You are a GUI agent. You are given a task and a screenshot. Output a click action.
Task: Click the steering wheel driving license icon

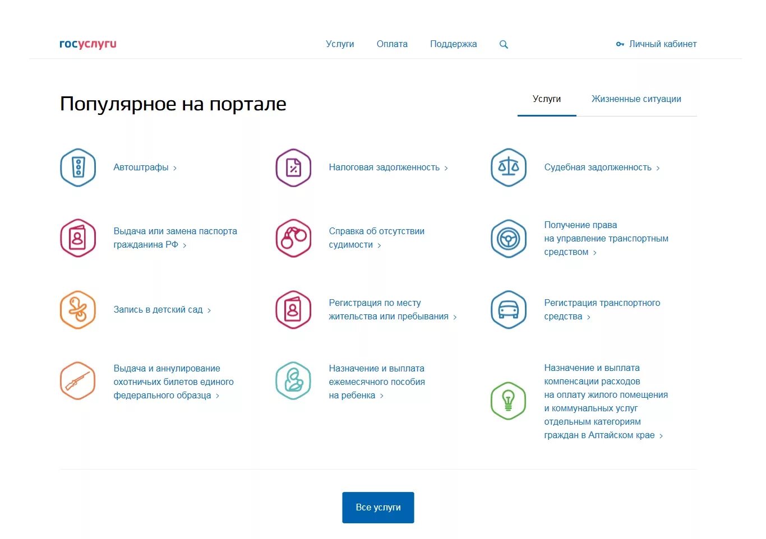click(x=509, y=239)
